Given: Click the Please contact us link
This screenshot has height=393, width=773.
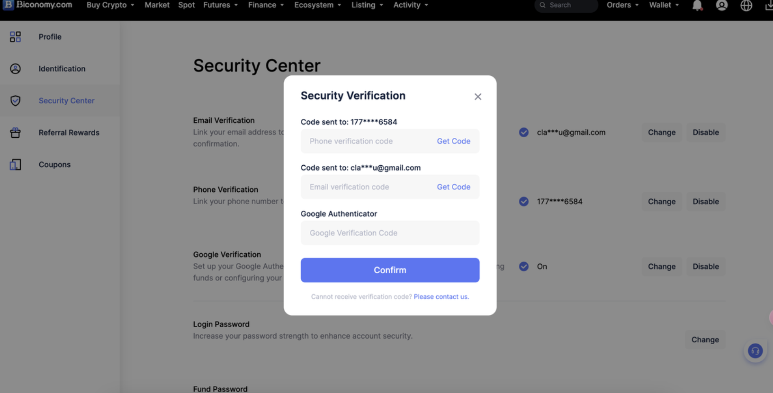Looking at the screenshot, I should click(x=441, y=297).
